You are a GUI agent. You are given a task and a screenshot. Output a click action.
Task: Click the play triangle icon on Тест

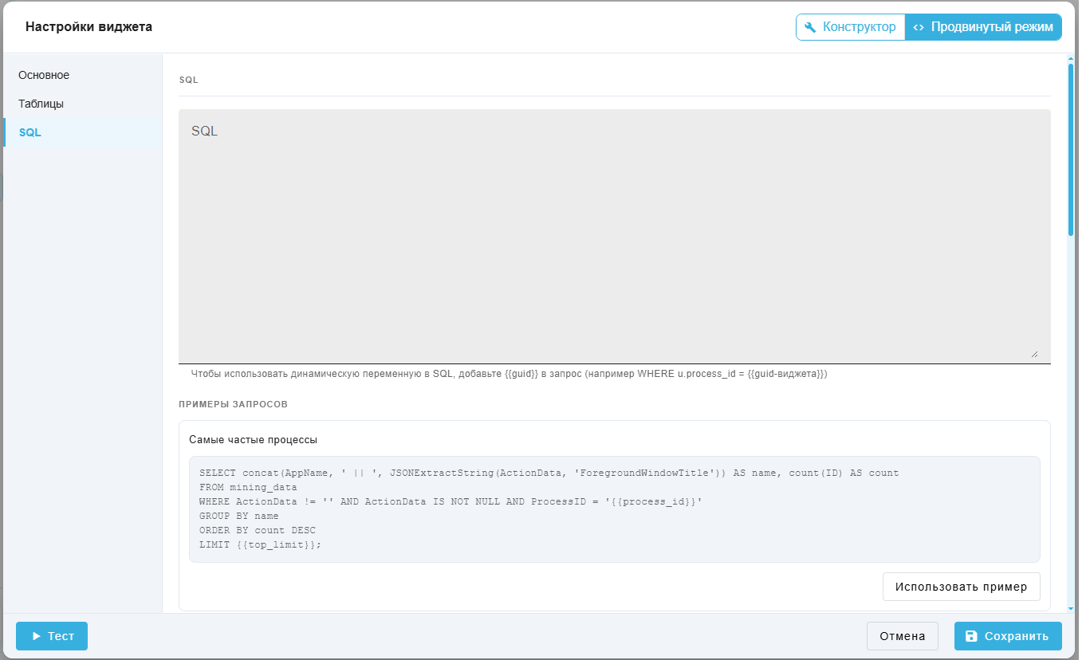coord(36,636)
